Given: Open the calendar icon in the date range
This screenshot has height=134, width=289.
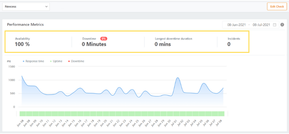Looking at the screenshot, I should tap(275, 25).
